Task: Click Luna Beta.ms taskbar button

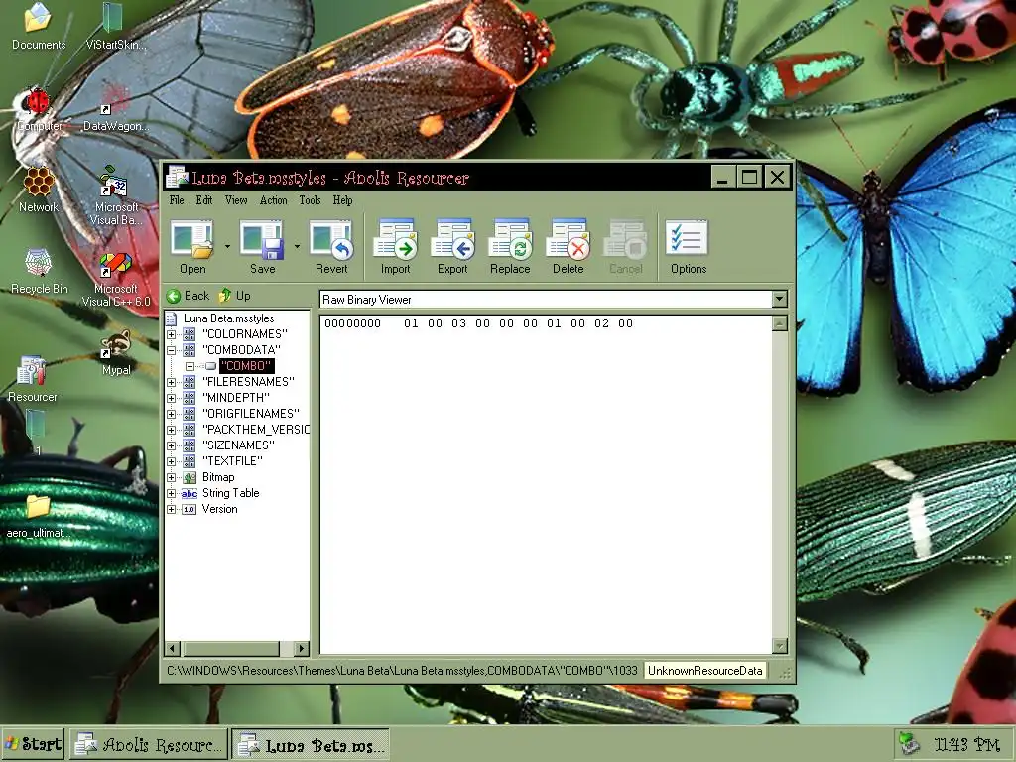Action: [x=311, y=744]
